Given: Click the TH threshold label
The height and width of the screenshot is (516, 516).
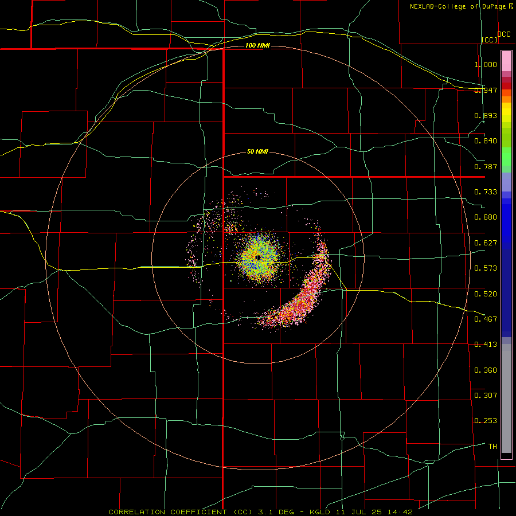Looking at the screenshot, I should tap(492, 446).
